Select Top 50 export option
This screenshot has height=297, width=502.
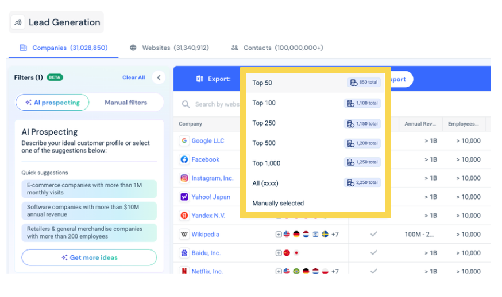click(315, 83)
